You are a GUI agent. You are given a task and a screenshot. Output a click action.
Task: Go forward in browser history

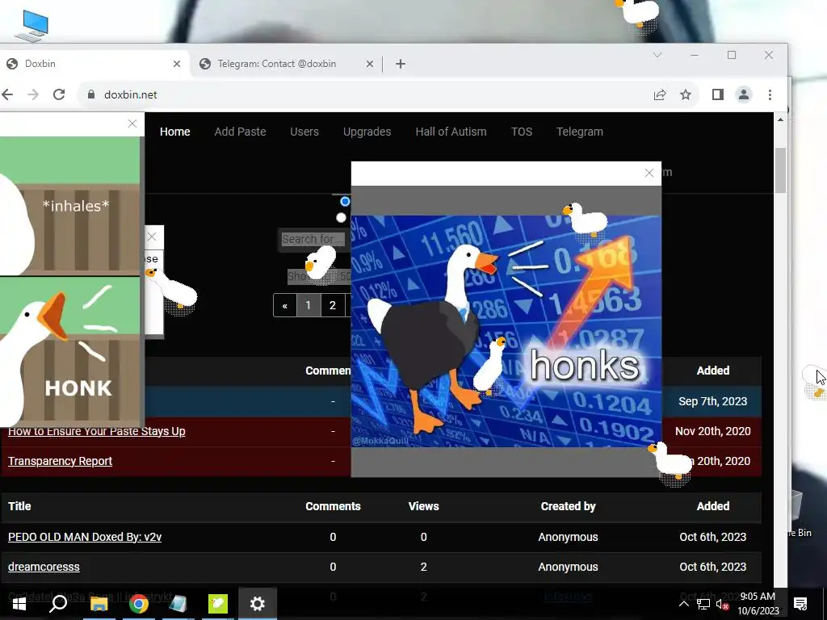click(x=33, y=94)
